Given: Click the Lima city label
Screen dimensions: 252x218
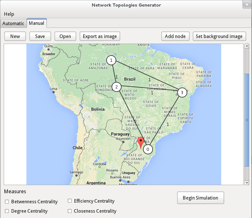Looking at the screenshot, I should pos(53,89).
